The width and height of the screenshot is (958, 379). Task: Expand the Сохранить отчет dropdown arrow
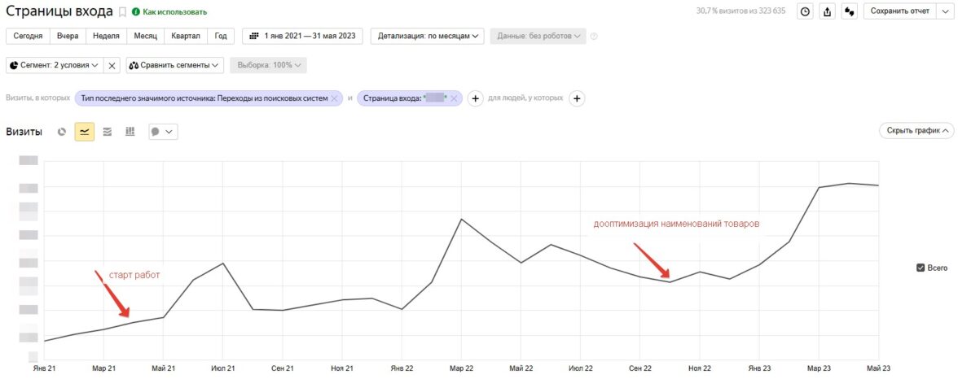[944, 11]
